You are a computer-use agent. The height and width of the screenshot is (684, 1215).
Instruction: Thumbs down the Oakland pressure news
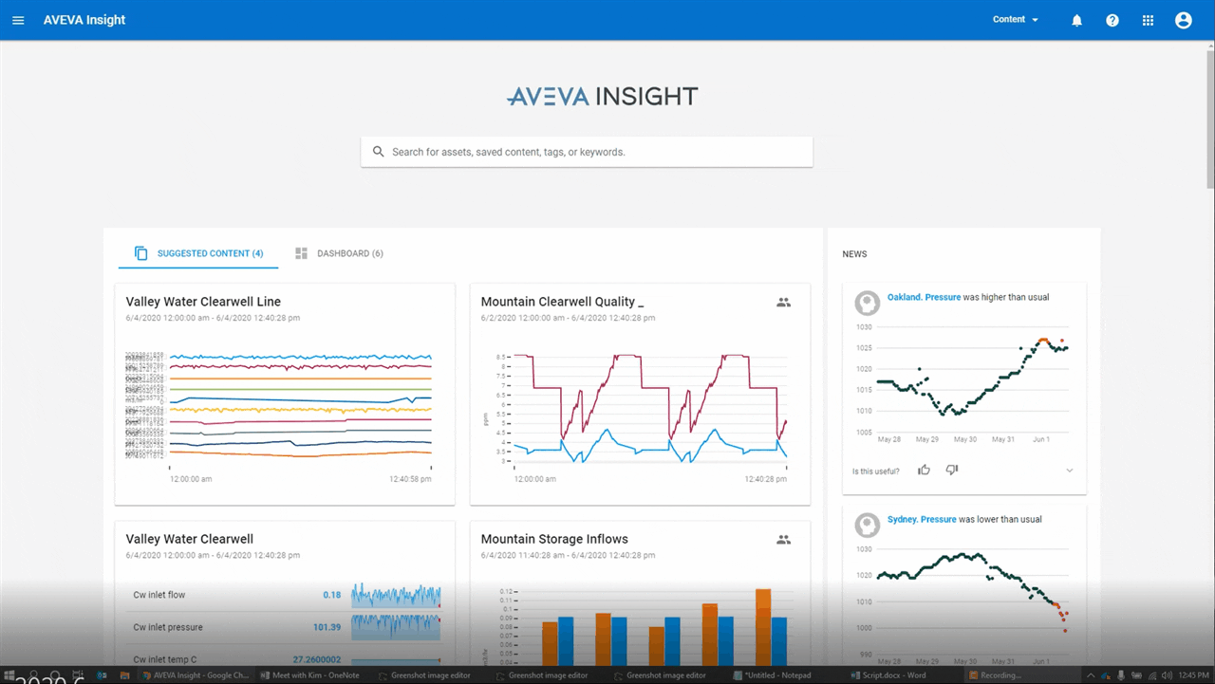click(952, 470)
